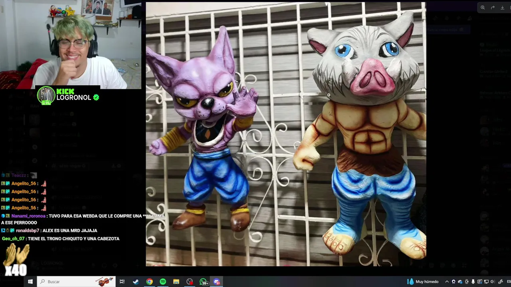
Task: Open Steam from the taskbar
Action: click(x=136, y=281)
